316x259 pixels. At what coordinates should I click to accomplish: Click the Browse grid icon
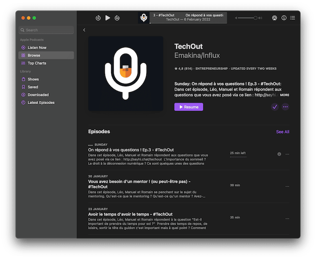pos(23,55)
